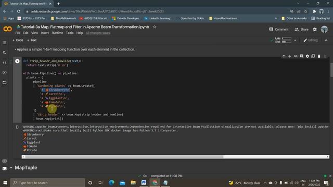
Task: Open the Runtime menu
Action: point(57,33)
